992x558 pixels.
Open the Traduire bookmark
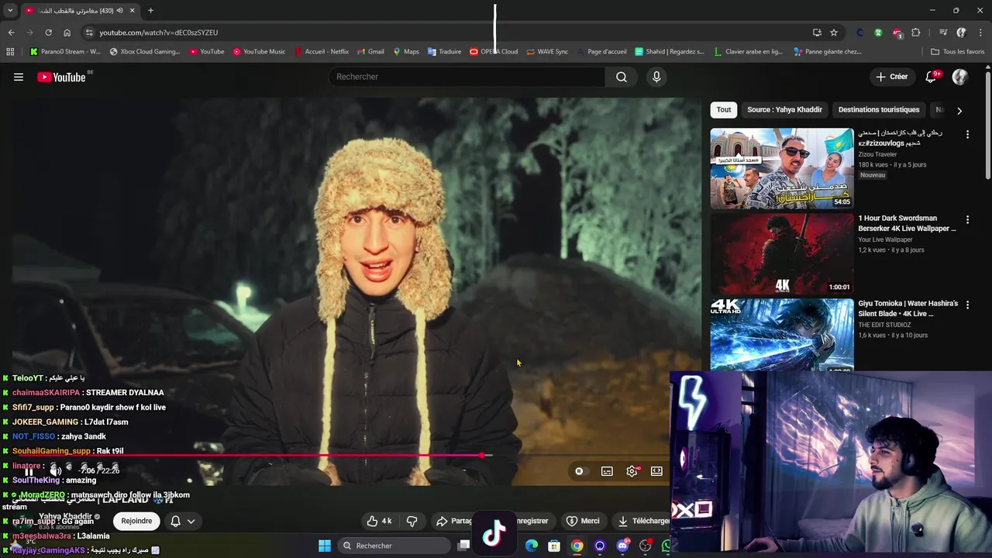[444, 52]
